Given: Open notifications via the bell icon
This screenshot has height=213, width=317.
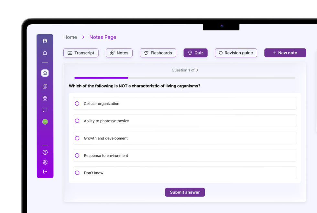Looking at the screenshot, I should tap(45, 53).
